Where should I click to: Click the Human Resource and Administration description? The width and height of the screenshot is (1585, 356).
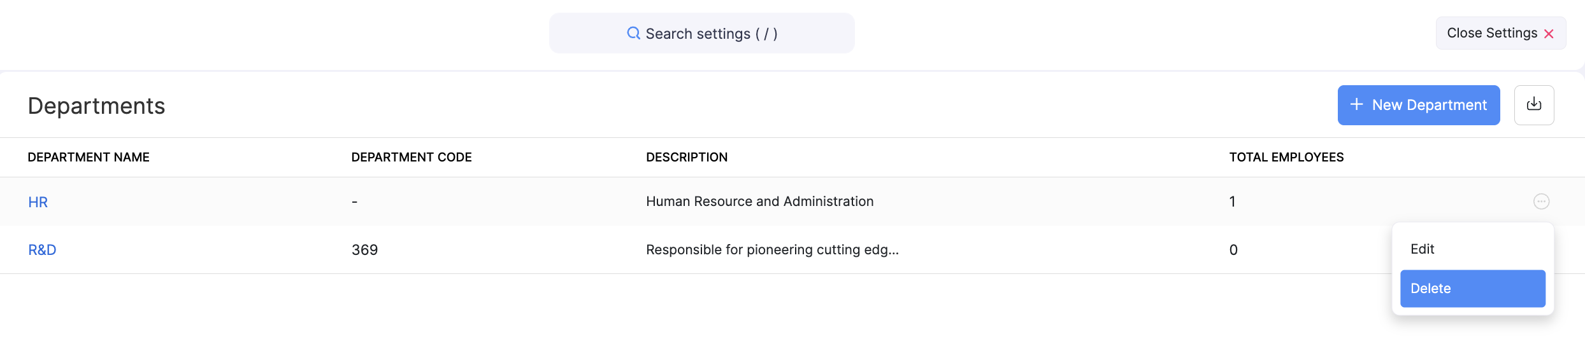[x=759, y=202]
